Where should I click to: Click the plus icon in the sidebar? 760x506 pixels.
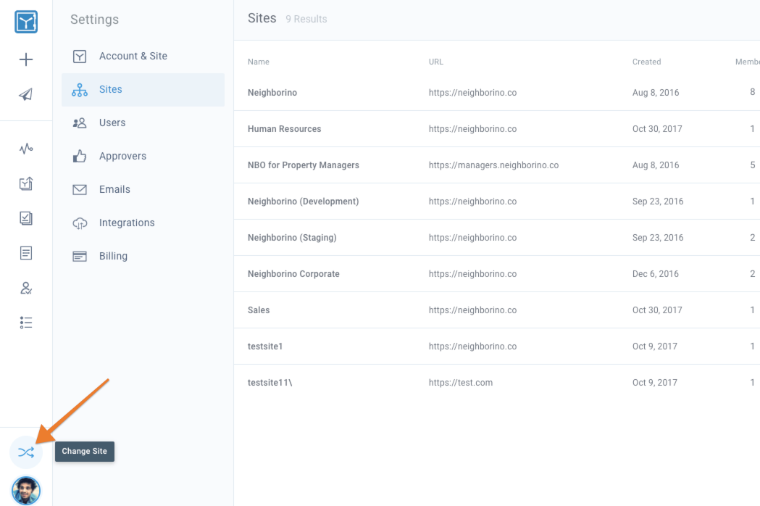pos(26,59)
